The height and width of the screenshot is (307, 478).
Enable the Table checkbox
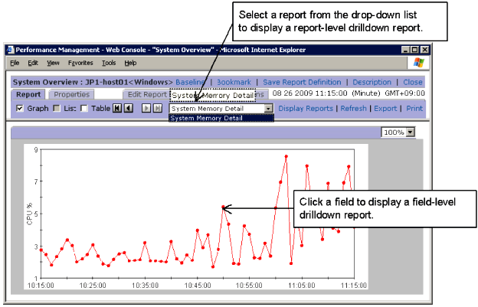[84, 109]
